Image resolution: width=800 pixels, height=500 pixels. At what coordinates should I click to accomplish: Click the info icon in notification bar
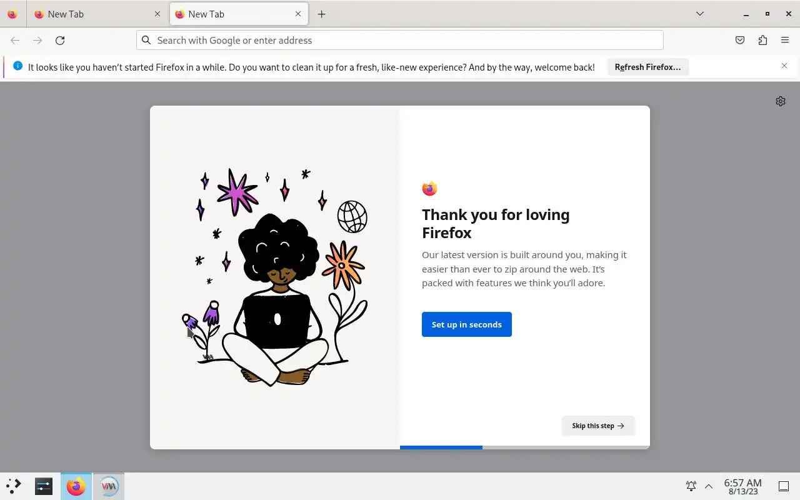pyautogui.click(x=17, y=66)
